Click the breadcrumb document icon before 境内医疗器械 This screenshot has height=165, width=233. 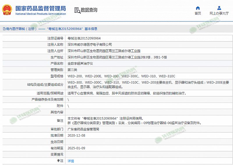[4, 29]
